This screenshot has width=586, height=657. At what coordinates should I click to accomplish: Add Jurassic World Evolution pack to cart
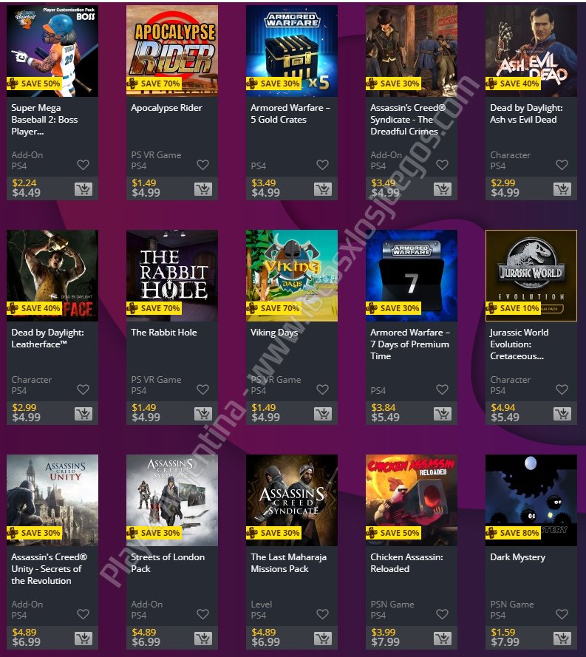point(562,414)
